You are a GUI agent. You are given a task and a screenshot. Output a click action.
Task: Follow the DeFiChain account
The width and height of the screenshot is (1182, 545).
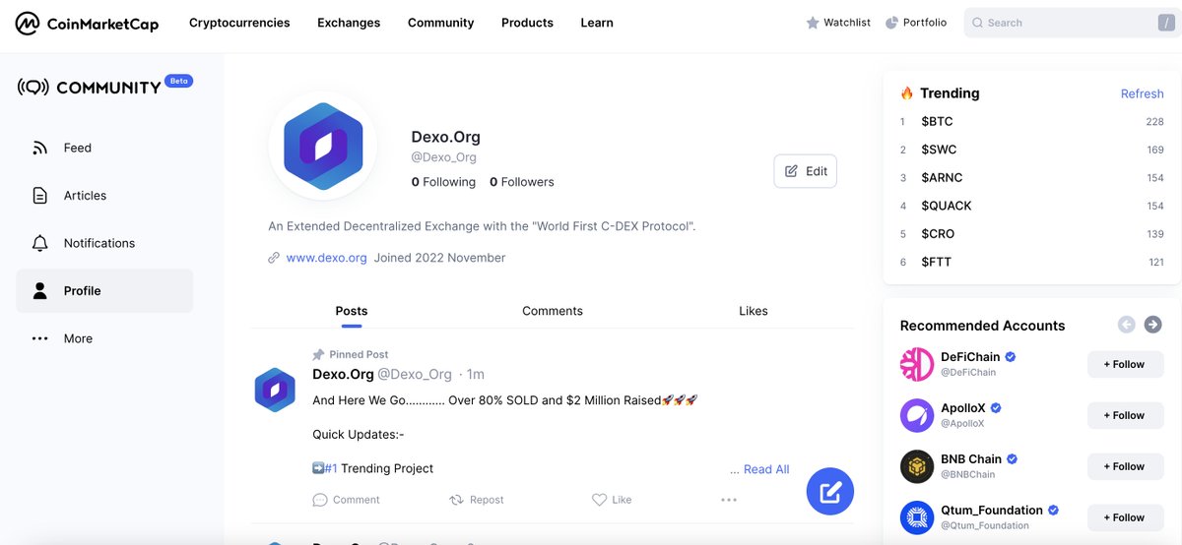(x=1124, y=364)
